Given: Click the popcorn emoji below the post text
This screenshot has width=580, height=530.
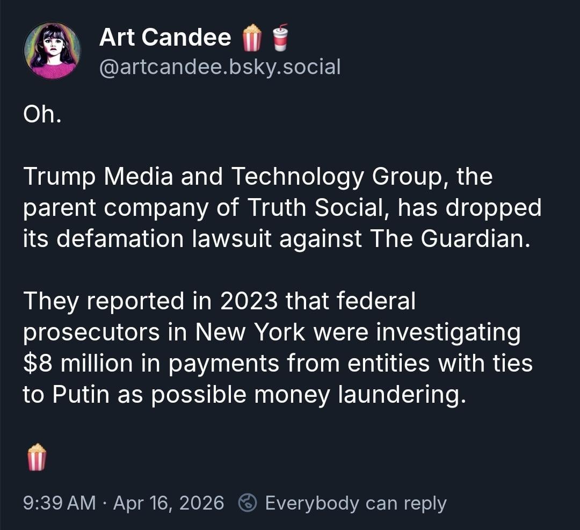Looking at the screenshot, I should [37, 457].
